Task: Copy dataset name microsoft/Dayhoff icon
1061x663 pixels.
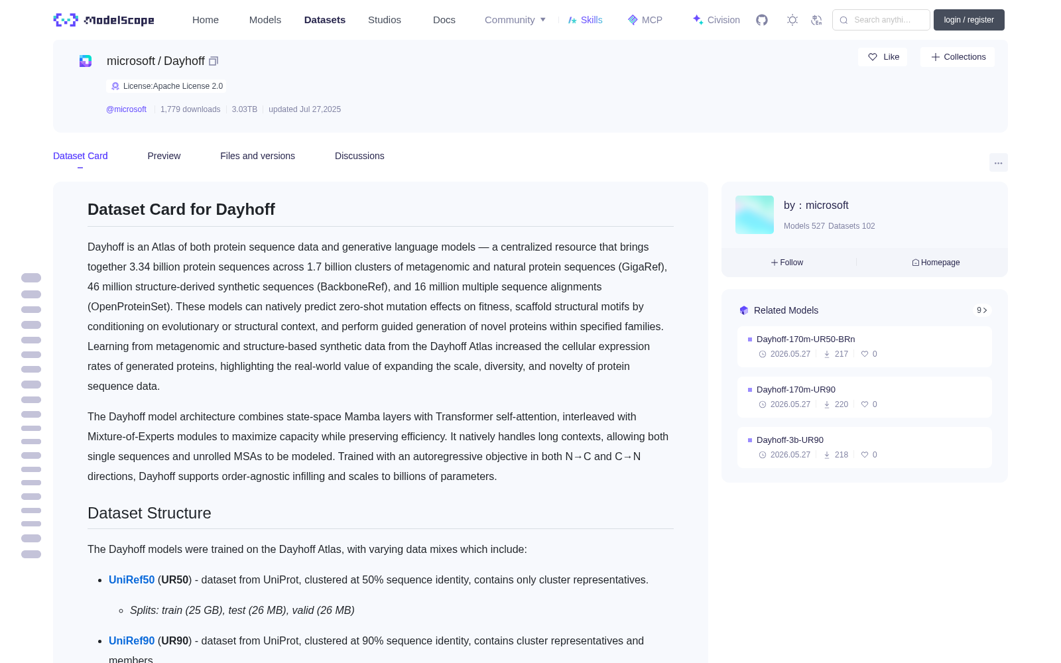Action: [x=214, y=61]
